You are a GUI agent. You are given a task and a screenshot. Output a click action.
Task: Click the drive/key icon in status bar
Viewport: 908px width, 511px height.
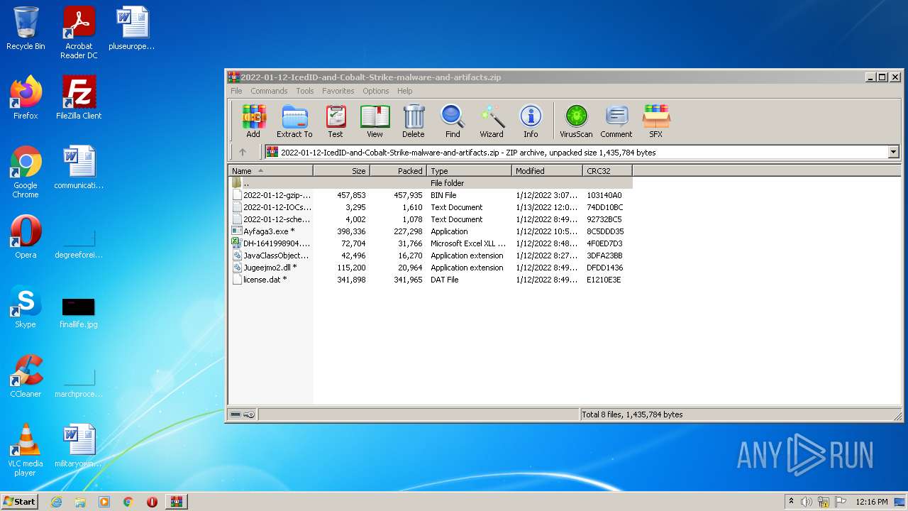(242, 414)
